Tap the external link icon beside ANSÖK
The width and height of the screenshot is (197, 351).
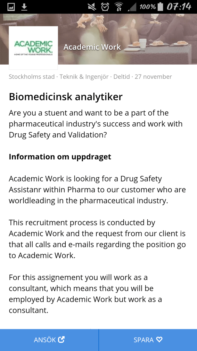click(x=61, y=339)
